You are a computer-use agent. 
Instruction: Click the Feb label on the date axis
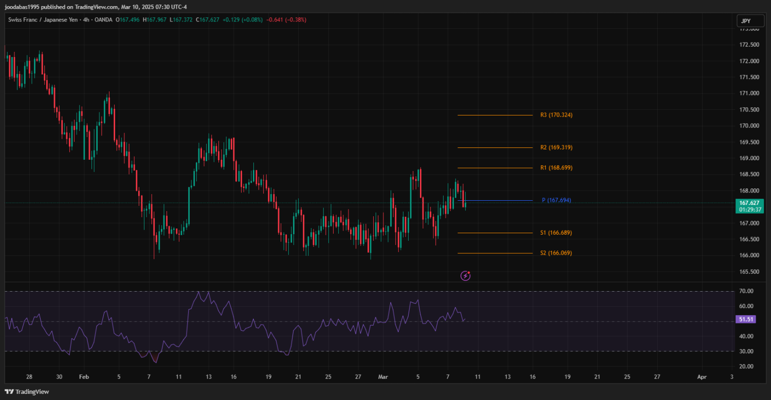[84, 376]
